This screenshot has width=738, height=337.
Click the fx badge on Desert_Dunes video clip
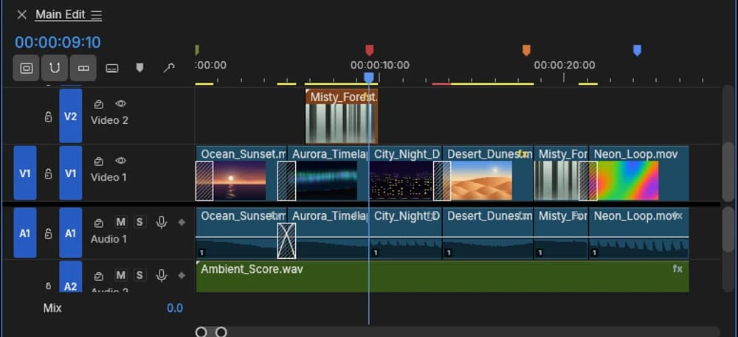523,153
